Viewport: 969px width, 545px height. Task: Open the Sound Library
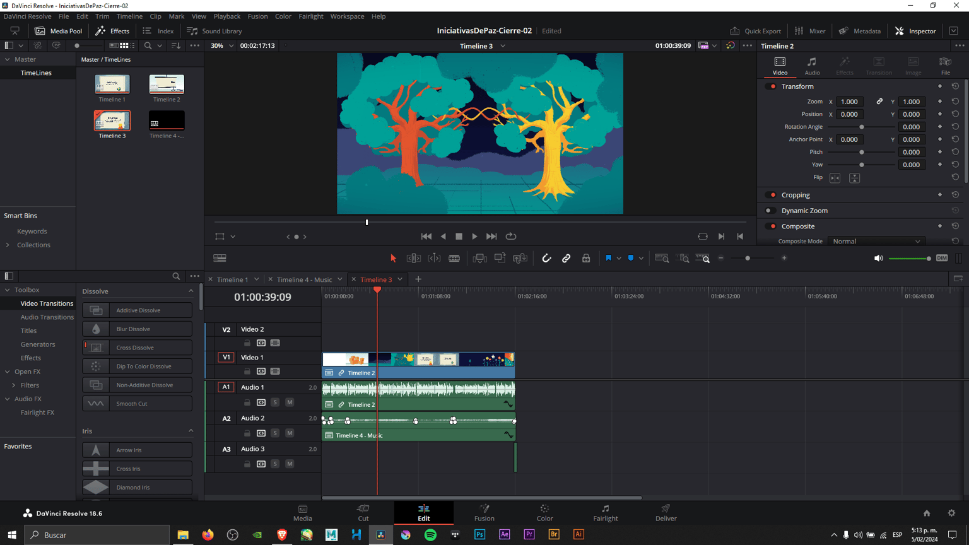(x=214, y=31)
